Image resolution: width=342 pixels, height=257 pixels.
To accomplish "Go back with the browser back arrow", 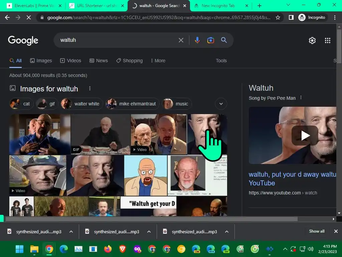I will (x=7, y=17).
